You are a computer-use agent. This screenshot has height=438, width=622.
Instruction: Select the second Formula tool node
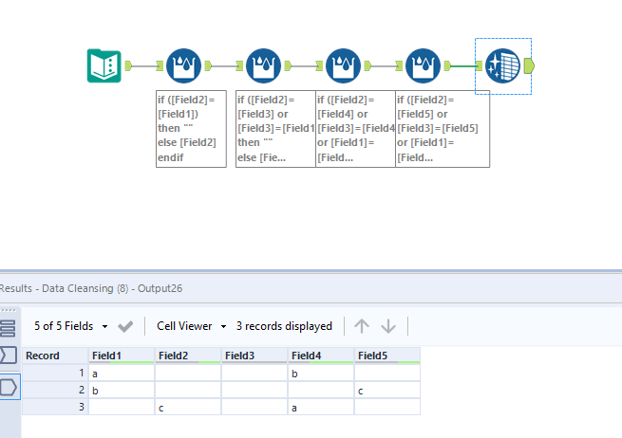(x=263, y=65)
